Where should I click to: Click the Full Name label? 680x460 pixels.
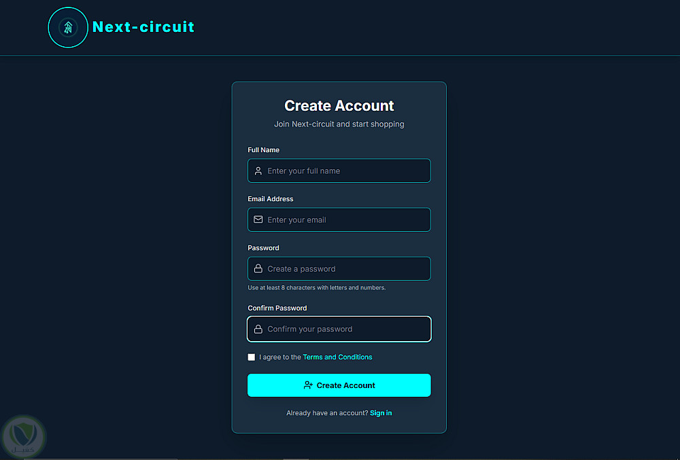(264, 150)
